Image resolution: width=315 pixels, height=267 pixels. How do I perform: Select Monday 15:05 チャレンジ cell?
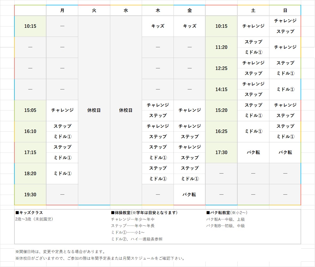[x=62, y=110]
